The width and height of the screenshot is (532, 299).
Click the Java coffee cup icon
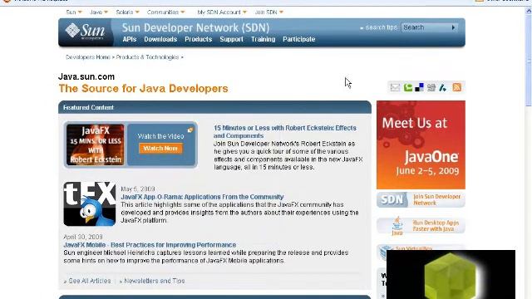(397, 226)
